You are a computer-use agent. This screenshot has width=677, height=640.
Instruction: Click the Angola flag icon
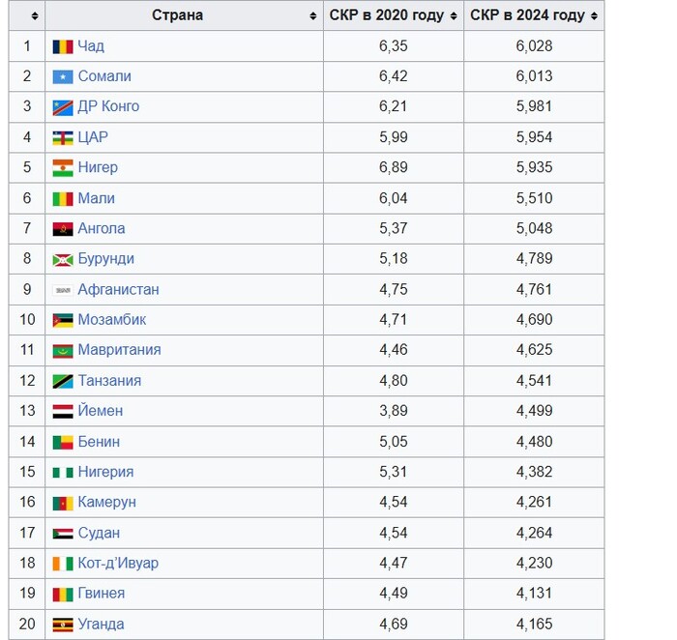tap(63, 229)
